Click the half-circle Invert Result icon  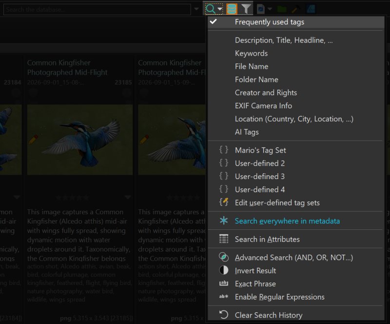(x=224, y=270)
